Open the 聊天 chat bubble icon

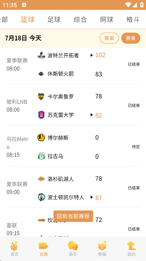coord(73,246)
